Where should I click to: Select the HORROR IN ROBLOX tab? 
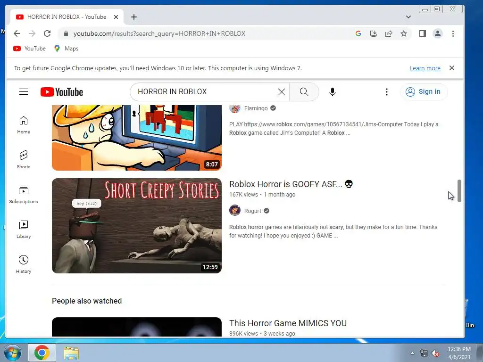[x=67, y=17]
